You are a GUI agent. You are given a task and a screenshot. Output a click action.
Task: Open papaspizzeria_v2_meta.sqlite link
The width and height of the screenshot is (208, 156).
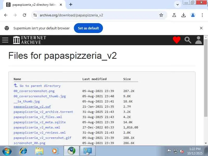click(x=40, y=122)
